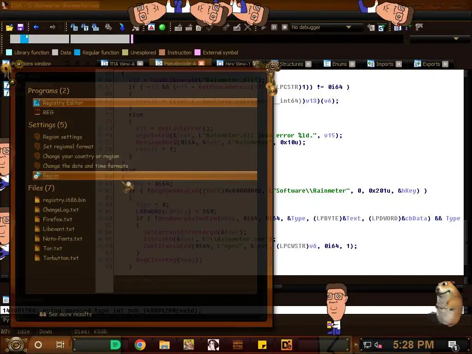Click the blue segment in the navigation band
The height and width of the screenshot is (354, 472).
point(24,39)
